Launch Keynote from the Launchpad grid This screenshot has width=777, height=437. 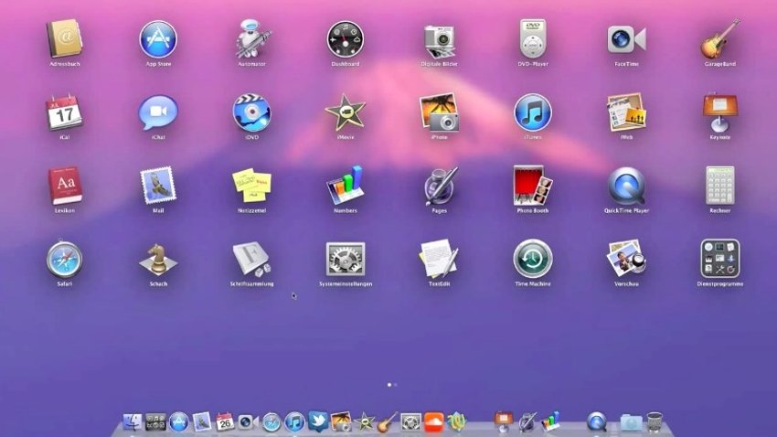click(x=720, y=112)
